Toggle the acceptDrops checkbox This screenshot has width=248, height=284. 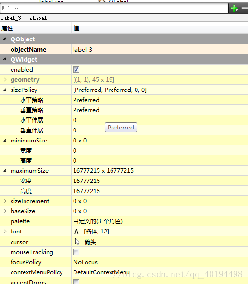(76, 282)
